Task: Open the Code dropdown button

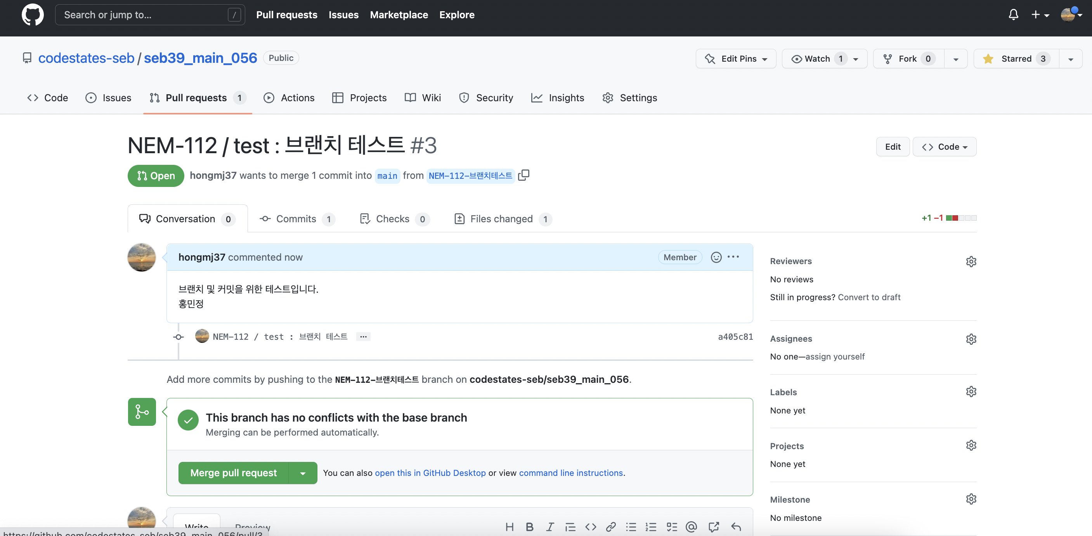Action: pyautogui.click(x=945, y=147)
